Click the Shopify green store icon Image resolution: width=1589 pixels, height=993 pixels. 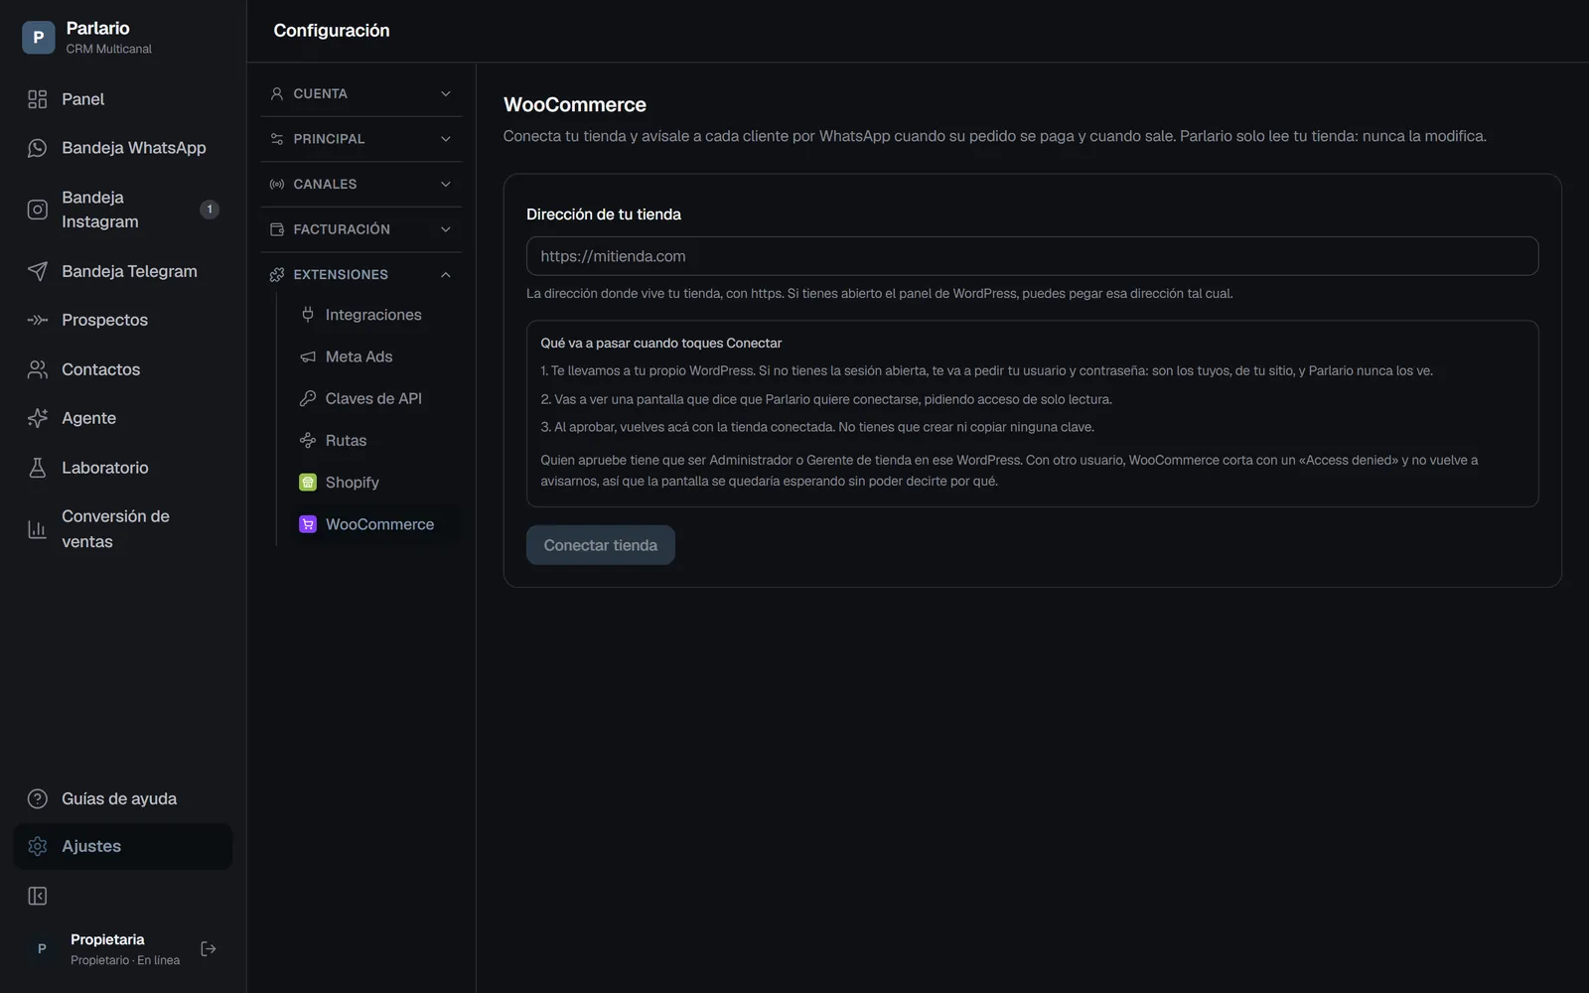308,483
